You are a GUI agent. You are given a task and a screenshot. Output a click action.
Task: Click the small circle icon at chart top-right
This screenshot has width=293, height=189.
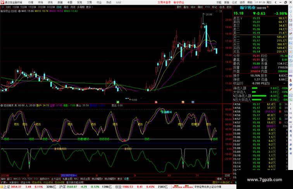coord(217,11)
